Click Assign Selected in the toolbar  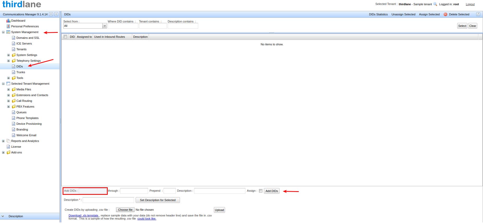pyautogui.click(x=429, y=14)
